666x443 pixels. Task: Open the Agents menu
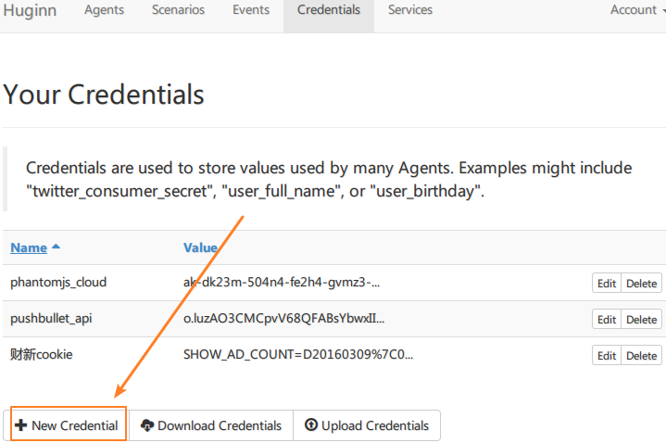104,10
